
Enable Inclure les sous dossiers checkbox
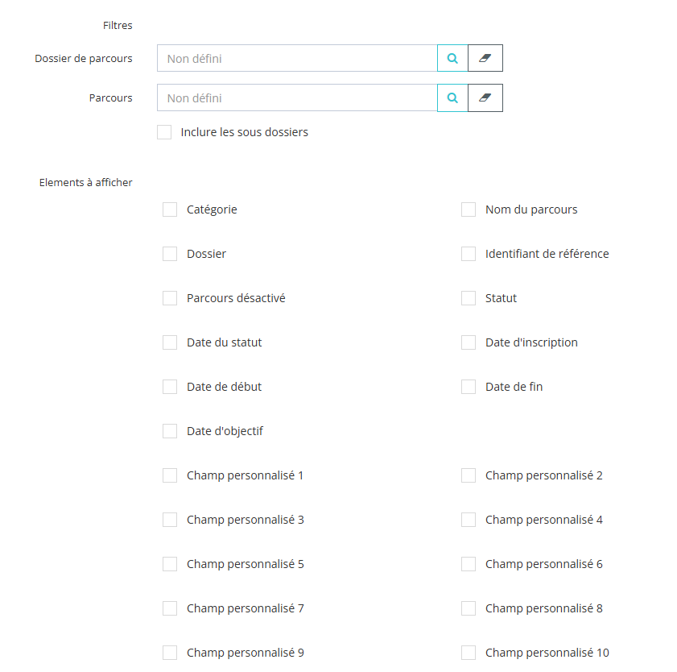coord(164,132)
